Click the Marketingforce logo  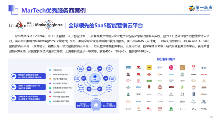[x=49, y=25]
